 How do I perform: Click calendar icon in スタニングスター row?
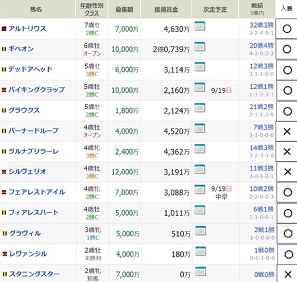click(x=201, y=271)
